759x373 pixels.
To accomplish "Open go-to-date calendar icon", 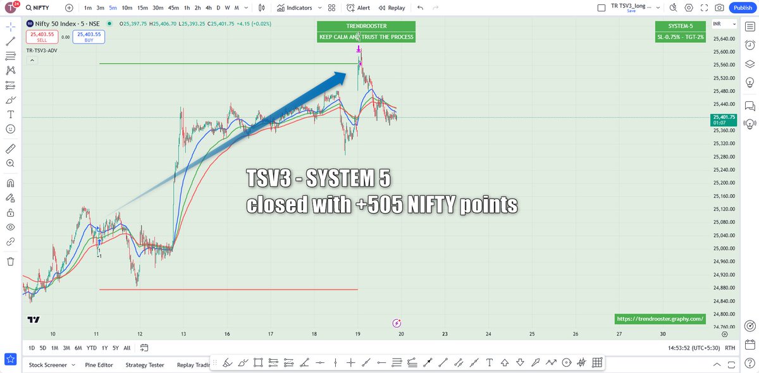I will 144,348.
